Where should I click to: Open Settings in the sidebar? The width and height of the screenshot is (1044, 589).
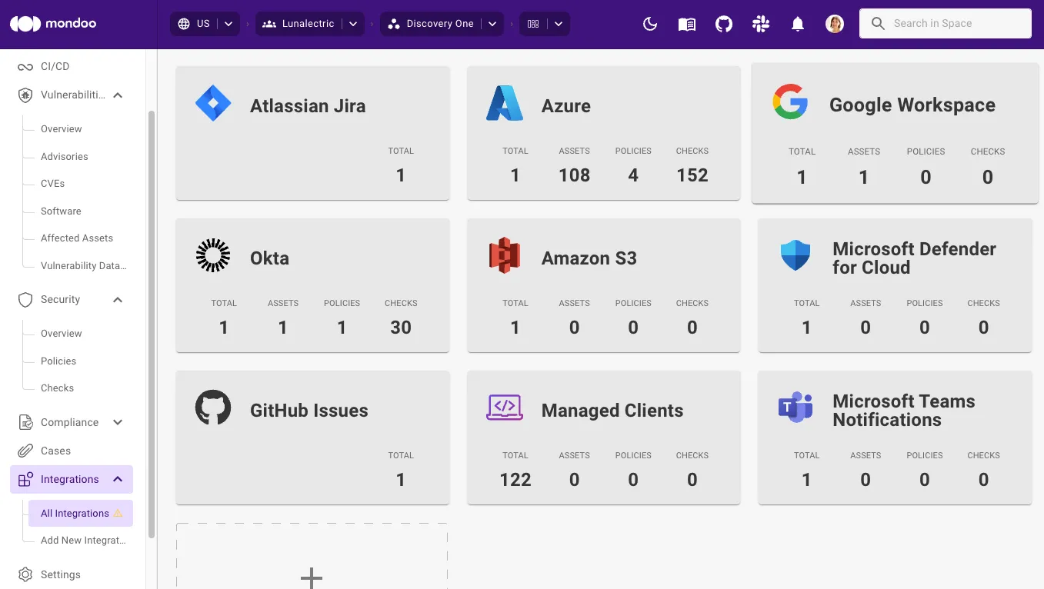pos(61,575)
